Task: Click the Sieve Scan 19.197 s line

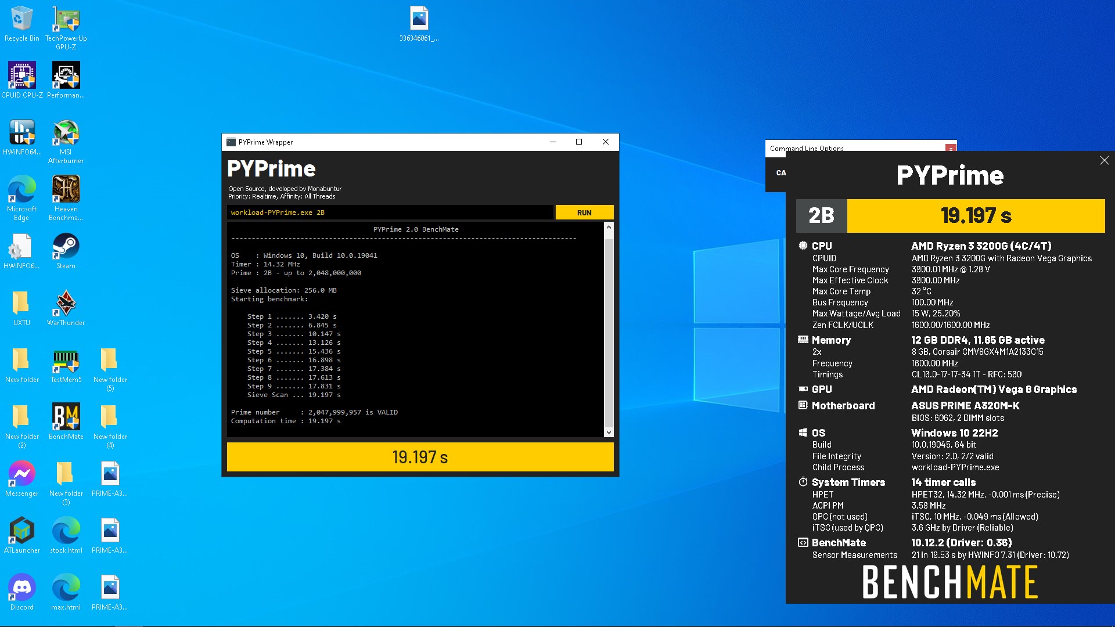Action: (294, 395)
